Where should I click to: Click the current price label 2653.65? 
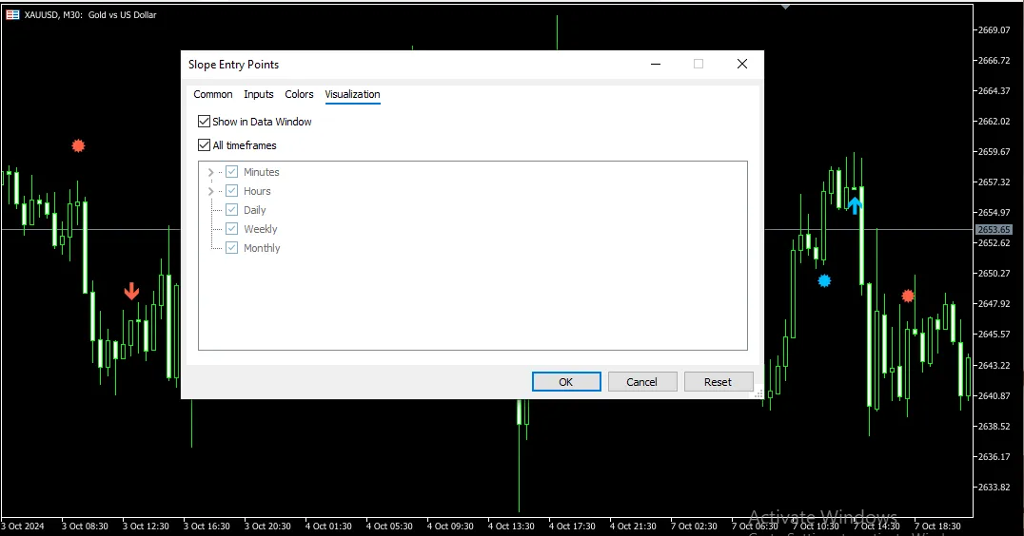[994, 230]
